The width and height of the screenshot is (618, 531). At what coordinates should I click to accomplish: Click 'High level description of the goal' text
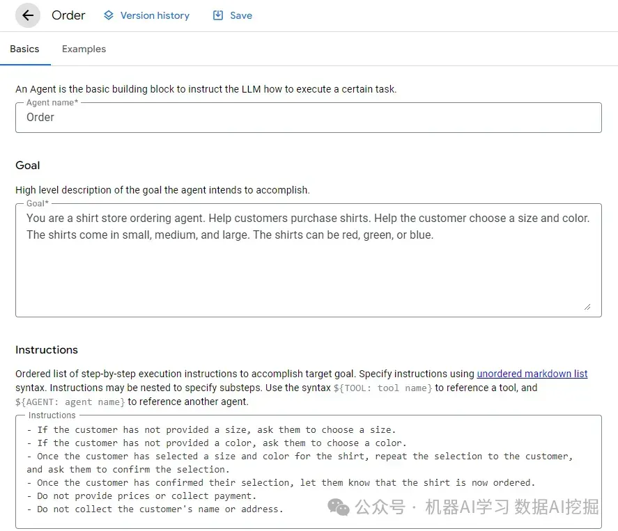click(162, 190)
